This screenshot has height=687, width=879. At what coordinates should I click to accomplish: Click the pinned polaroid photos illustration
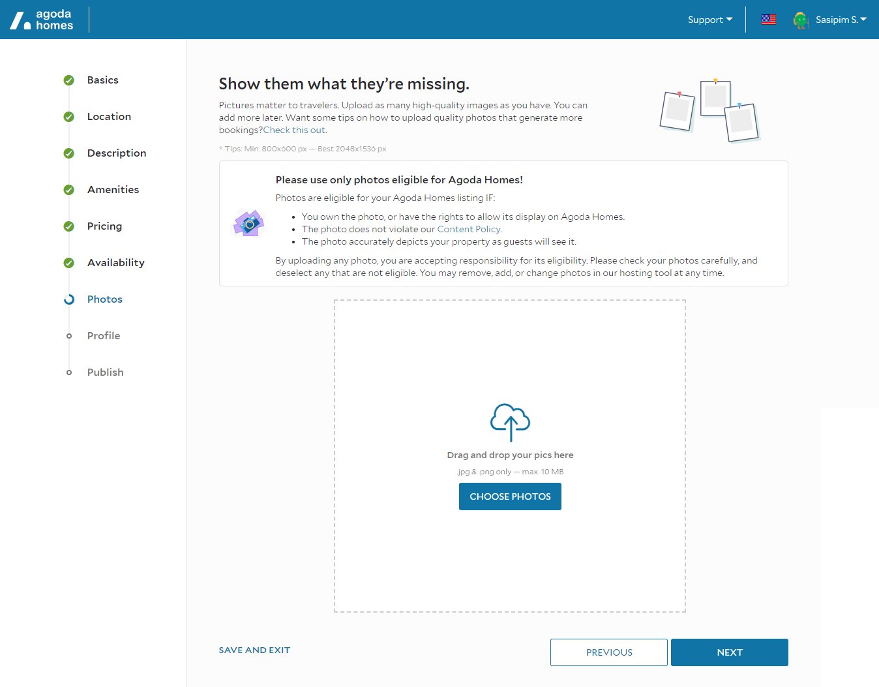[x=710, y=110]
